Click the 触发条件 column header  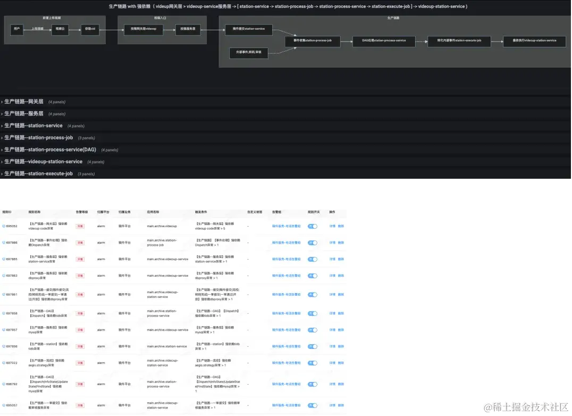(x=201, y=212)
